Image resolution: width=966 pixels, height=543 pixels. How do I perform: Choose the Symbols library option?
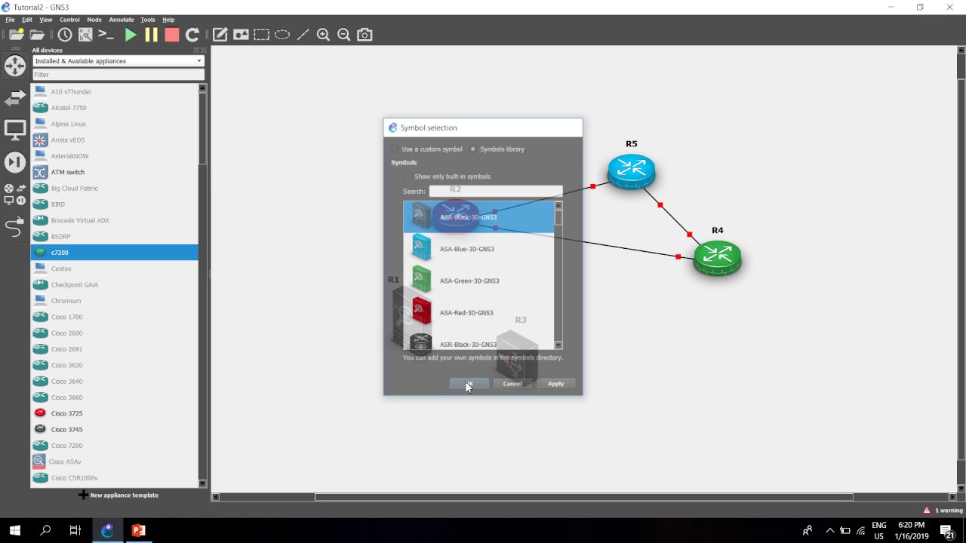(497, 149)
